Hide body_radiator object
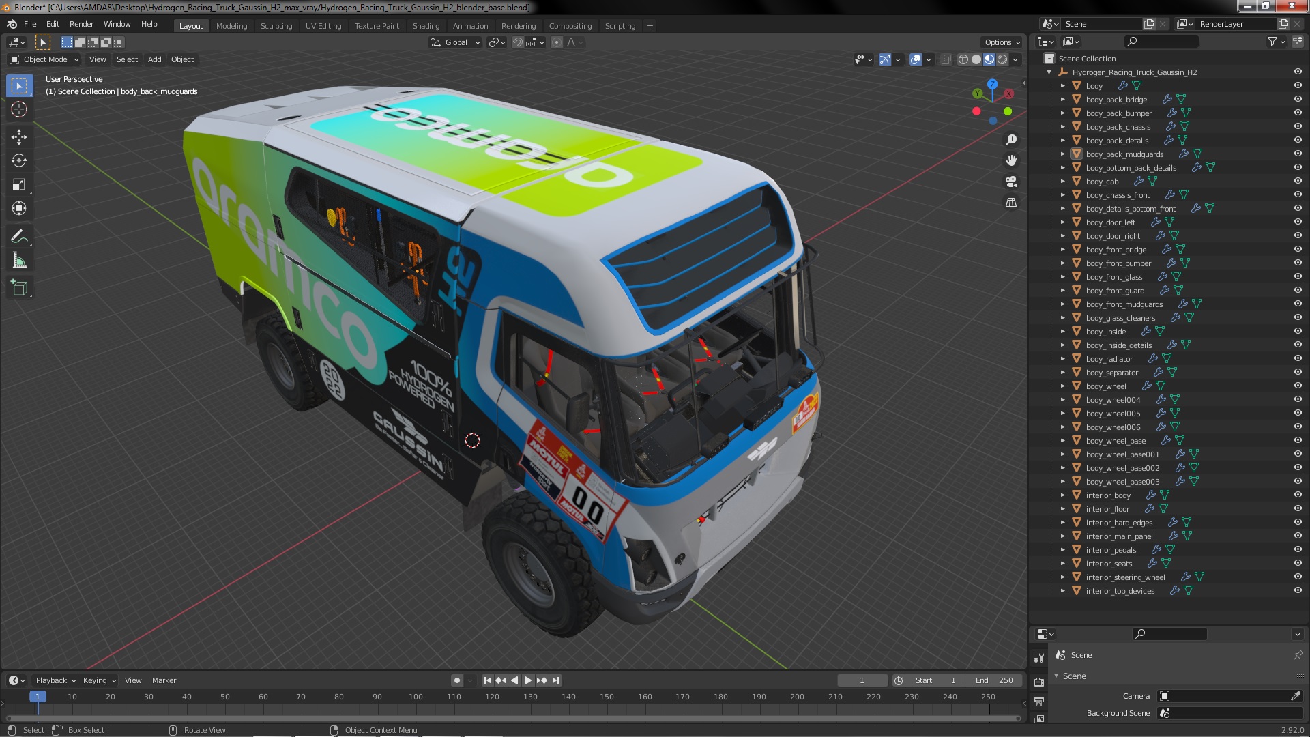The image size is (1310, 737). [1298, 358]
